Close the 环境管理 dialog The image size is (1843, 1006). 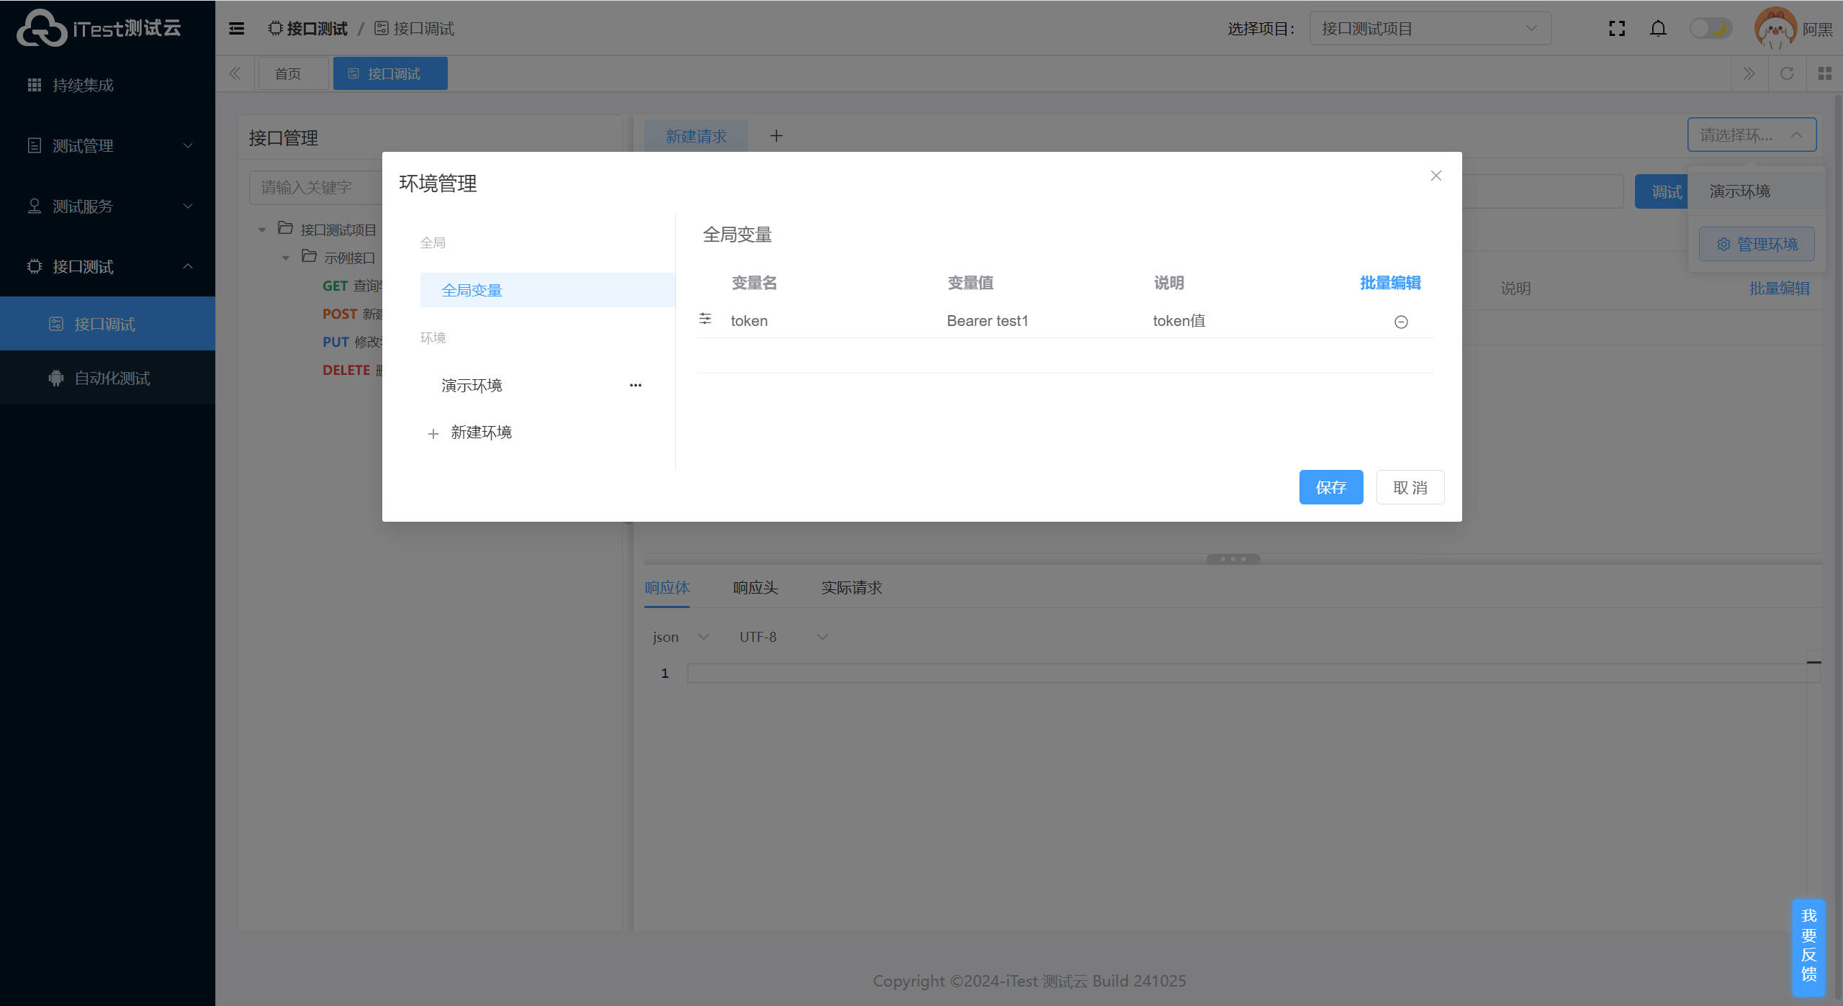(1436, 176)
